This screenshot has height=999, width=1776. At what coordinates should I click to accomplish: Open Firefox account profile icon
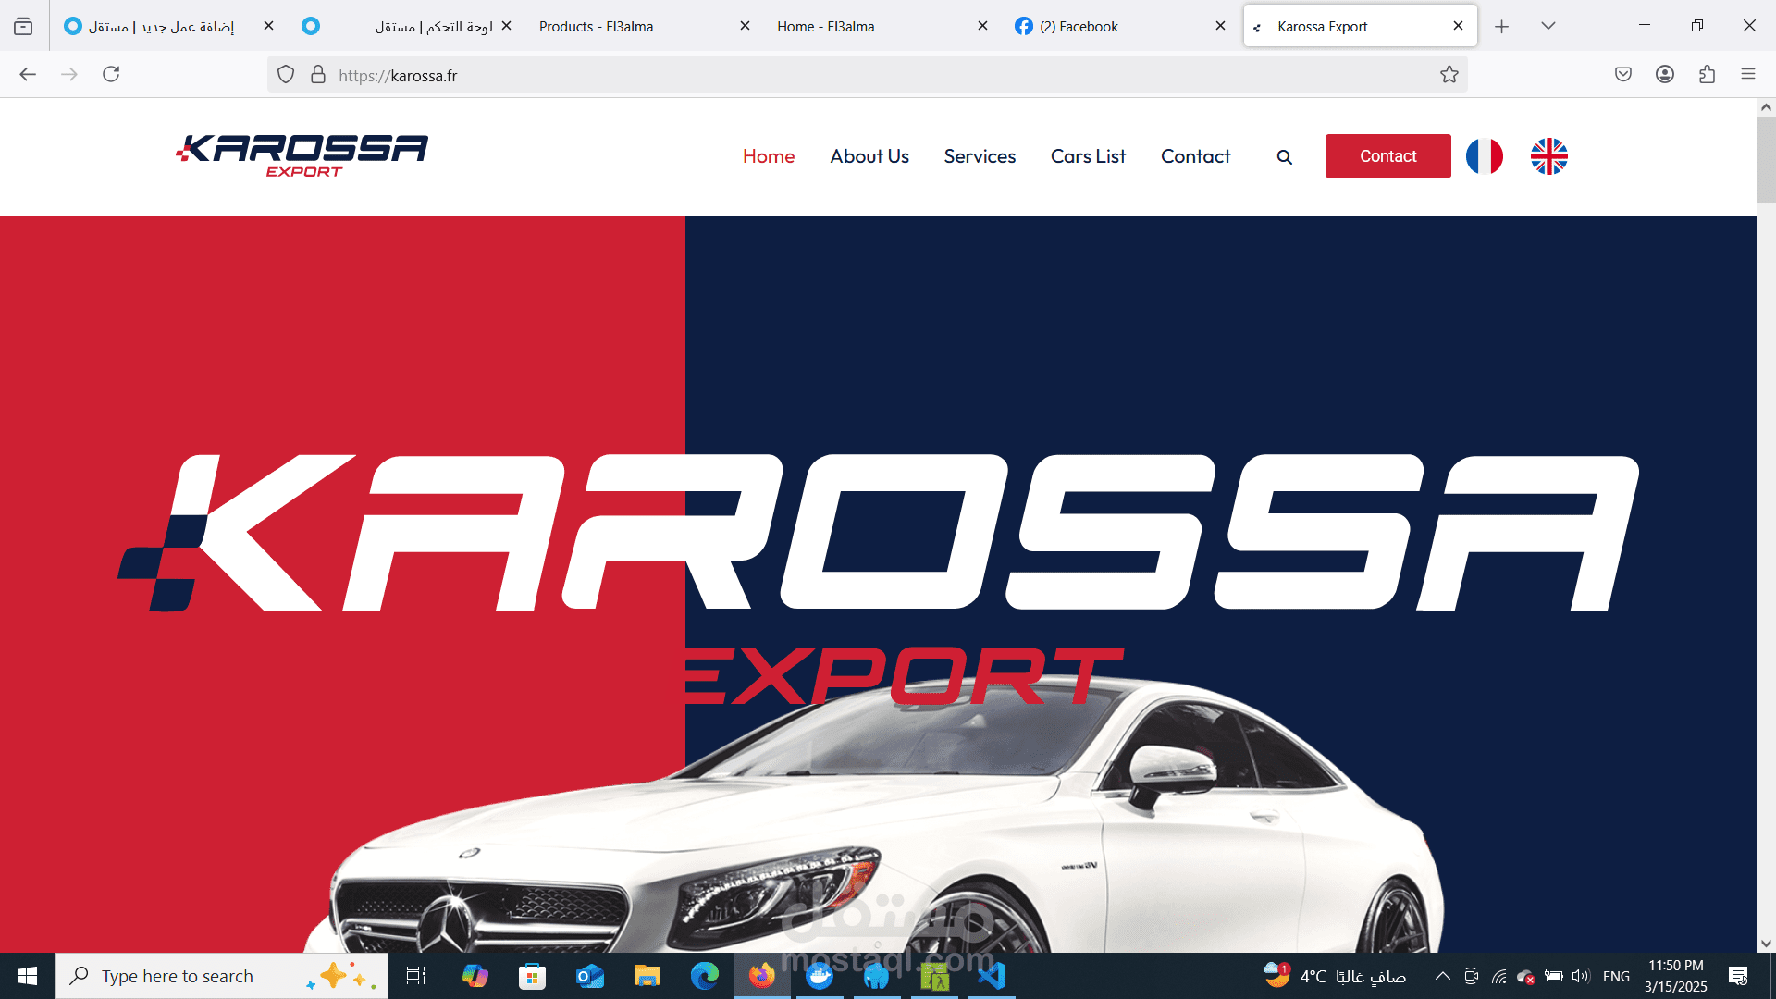click(x=1664, y=75)
